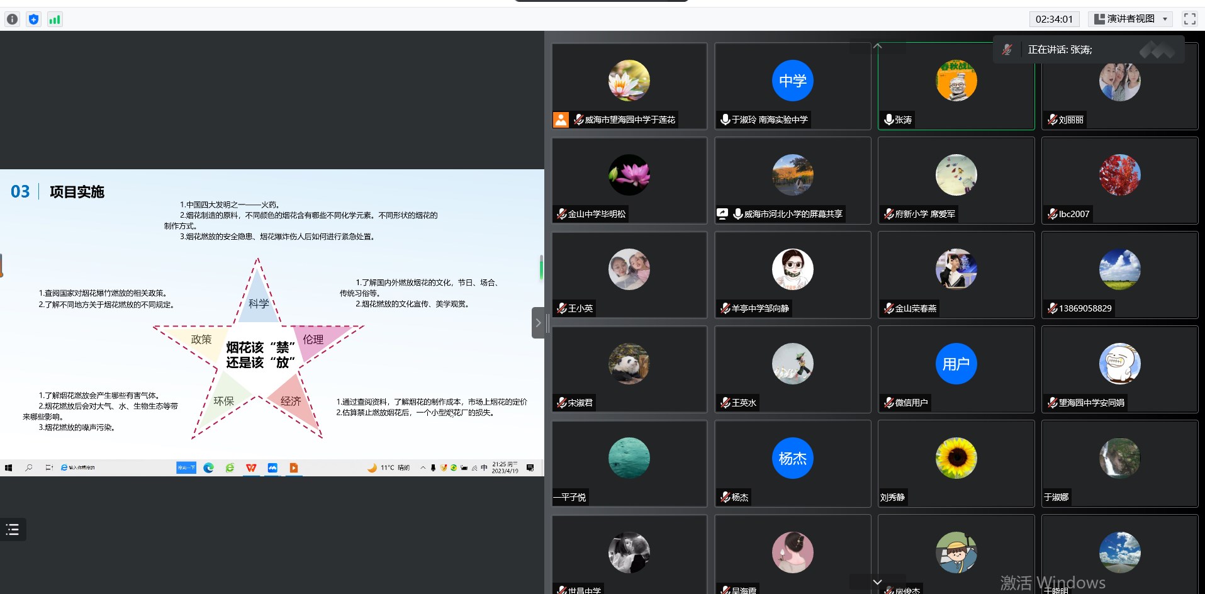Enter full screen mode using corner icon
The width and height of the screenshot is (1205, 594).
1189,19
